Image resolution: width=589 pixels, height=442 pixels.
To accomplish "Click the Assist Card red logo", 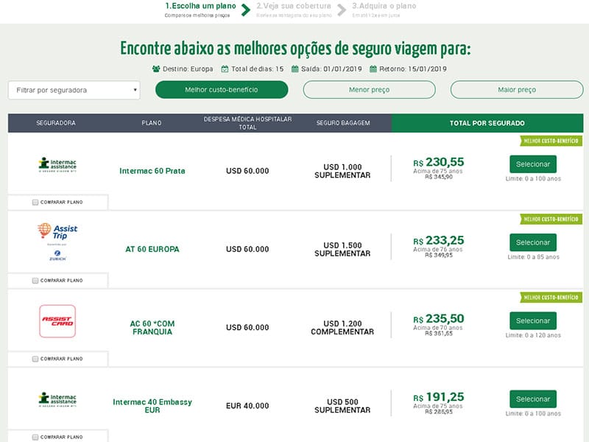I will point(57,321).
